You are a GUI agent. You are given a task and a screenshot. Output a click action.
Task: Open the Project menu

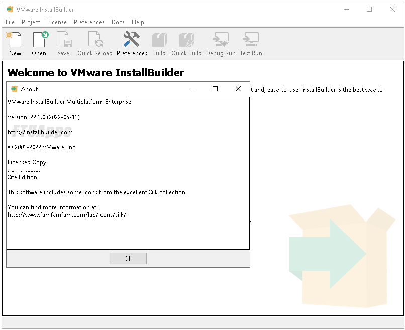[x=31, y=22]
